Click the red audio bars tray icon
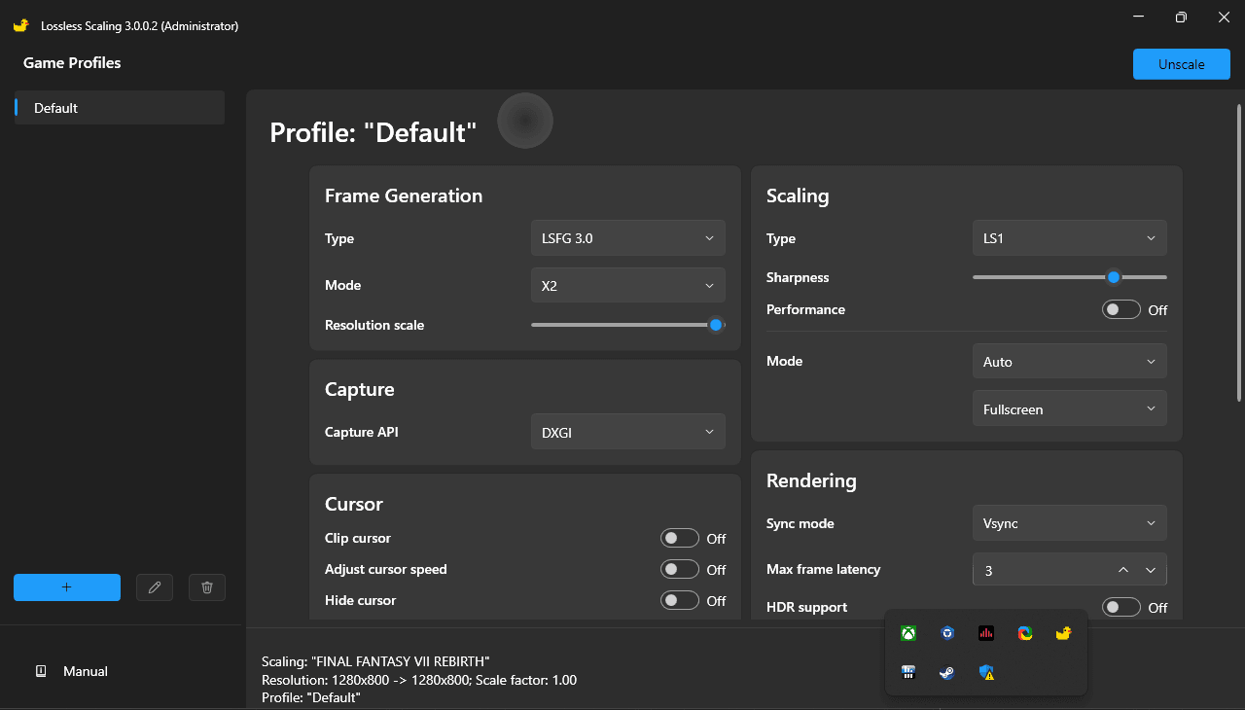The width and height of the screenshot is (1245, 710). pos(986,633)
